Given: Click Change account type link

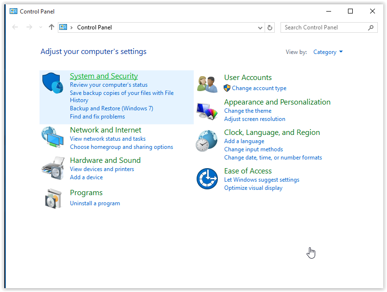Looking at the screenshot, I should coord(259,88).
